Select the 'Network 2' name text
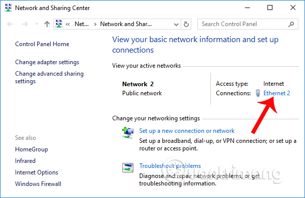 (x=138, y=84)
